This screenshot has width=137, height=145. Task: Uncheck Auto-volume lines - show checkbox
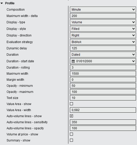pyautogui.click(x=71, y=116)
